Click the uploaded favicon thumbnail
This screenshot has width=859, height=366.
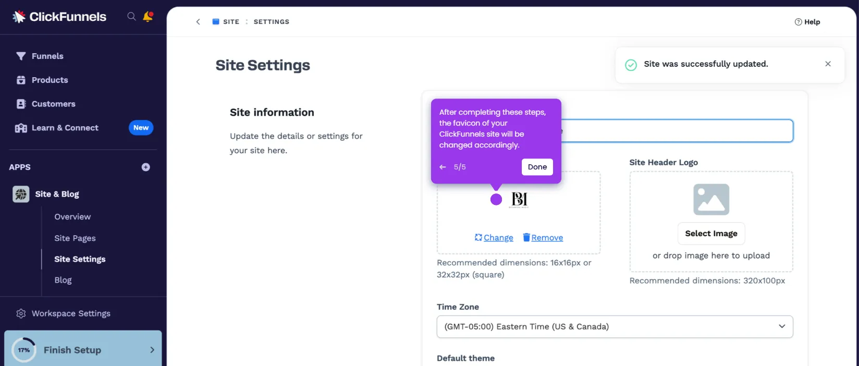[519, 200]
